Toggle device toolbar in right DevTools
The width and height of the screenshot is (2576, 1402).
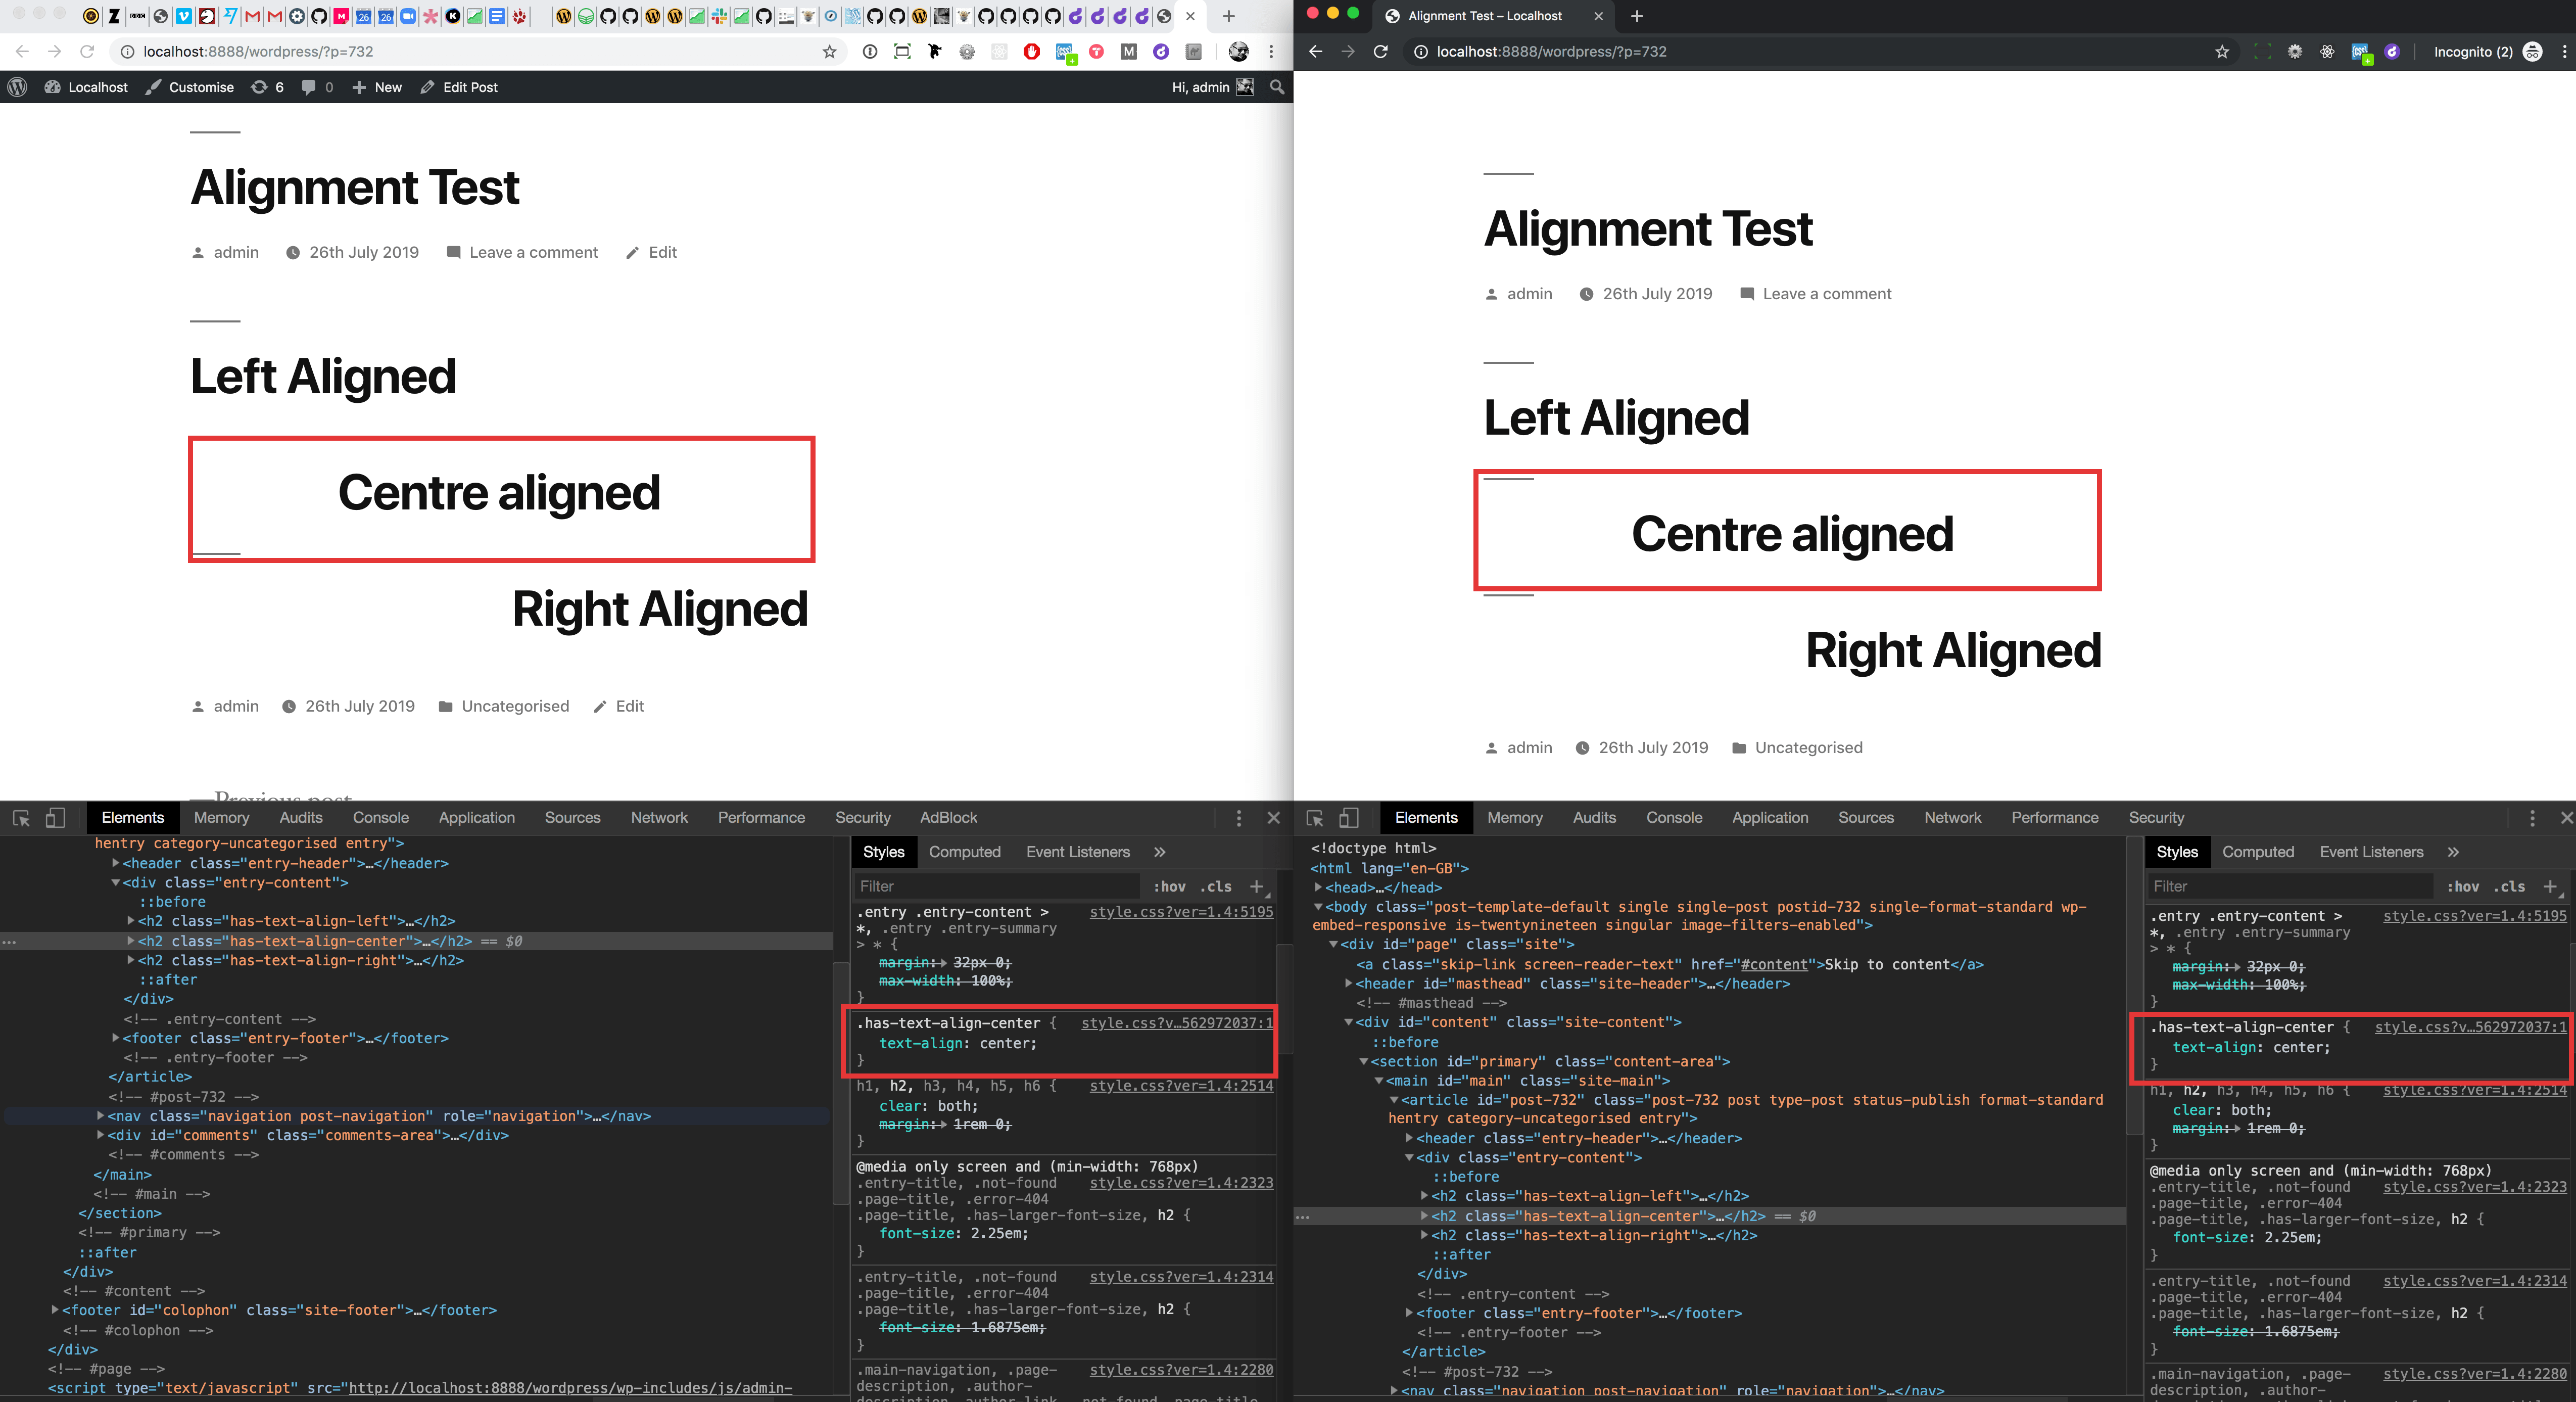click(1348, 818)
